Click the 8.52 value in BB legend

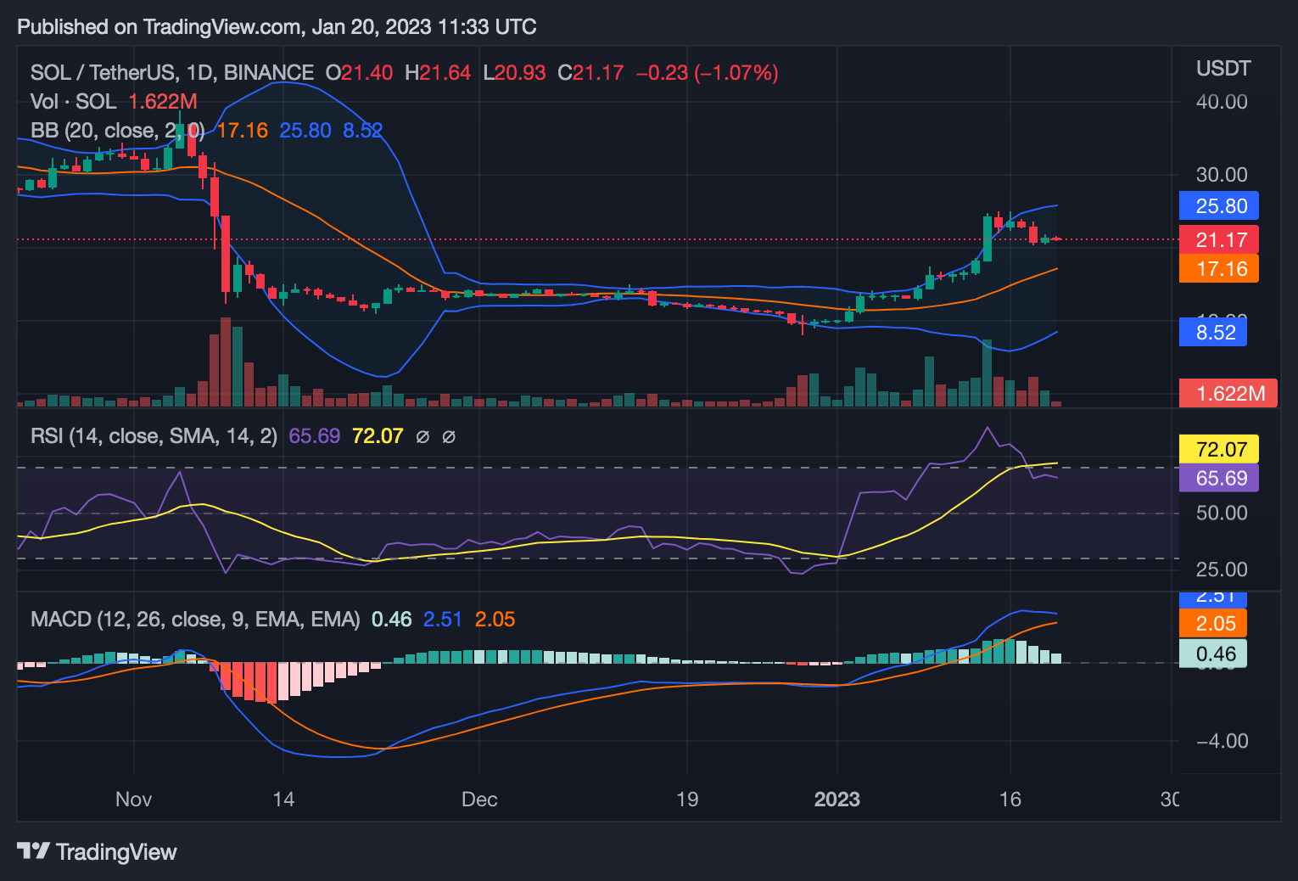363,131
